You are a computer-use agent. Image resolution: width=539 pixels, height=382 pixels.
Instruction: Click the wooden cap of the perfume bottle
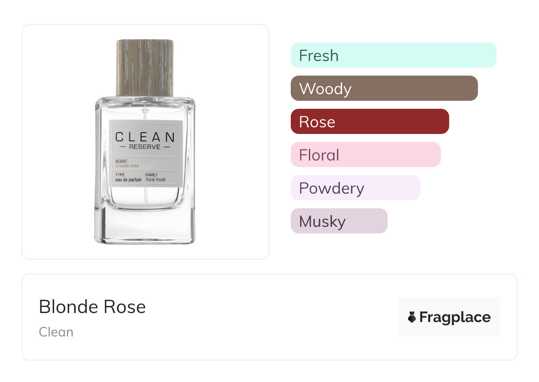[145, 67]
